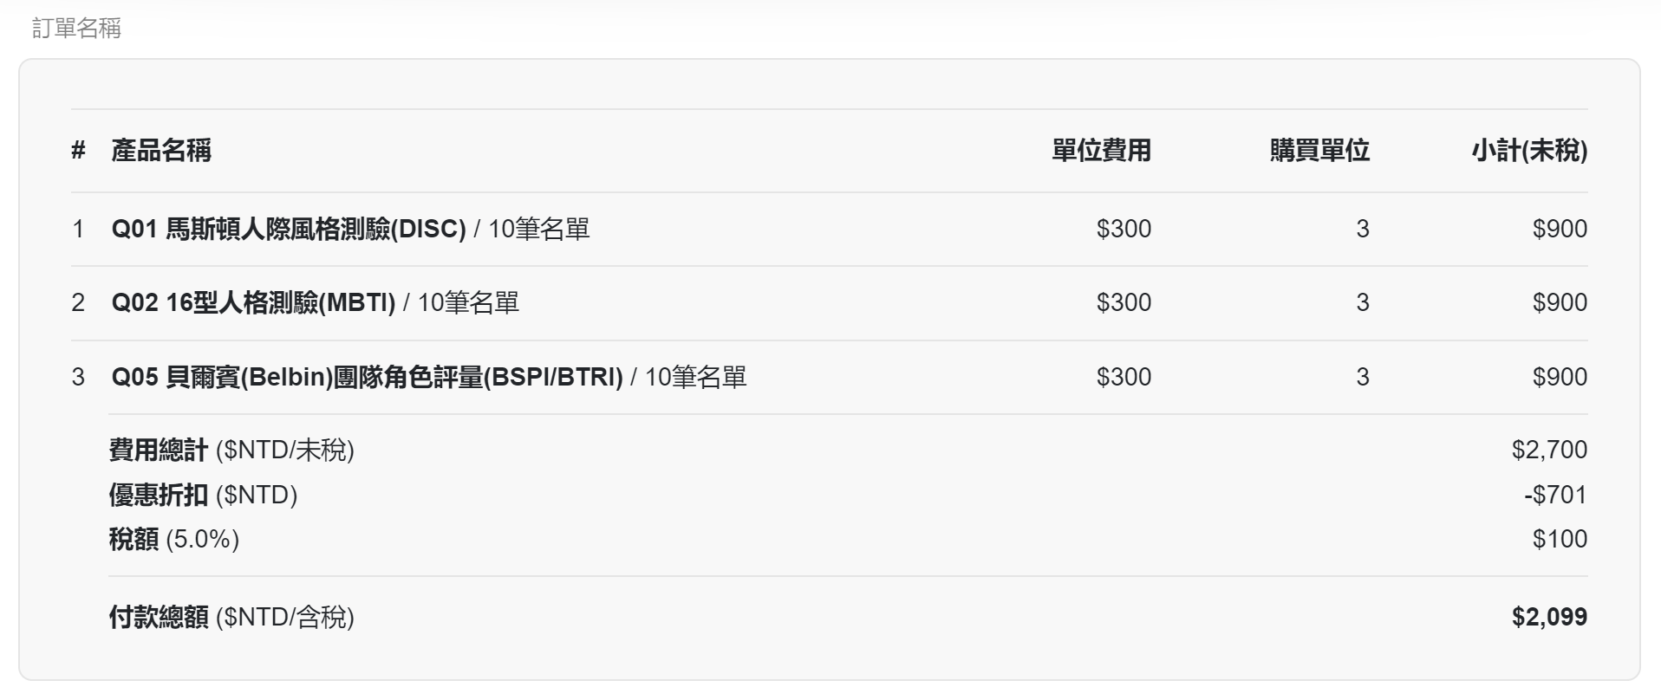Click the quantity 3 in the MBTI row

pyautogui.click(x=1363, y=302)
